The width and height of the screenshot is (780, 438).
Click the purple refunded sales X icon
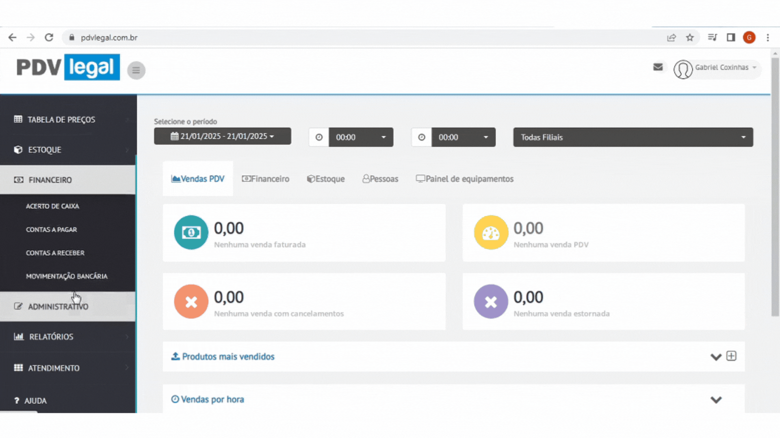point(491,301)
